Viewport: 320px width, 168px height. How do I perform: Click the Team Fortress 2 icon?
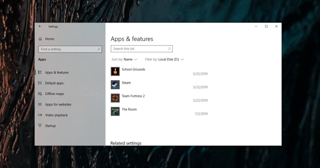point(115,98)
